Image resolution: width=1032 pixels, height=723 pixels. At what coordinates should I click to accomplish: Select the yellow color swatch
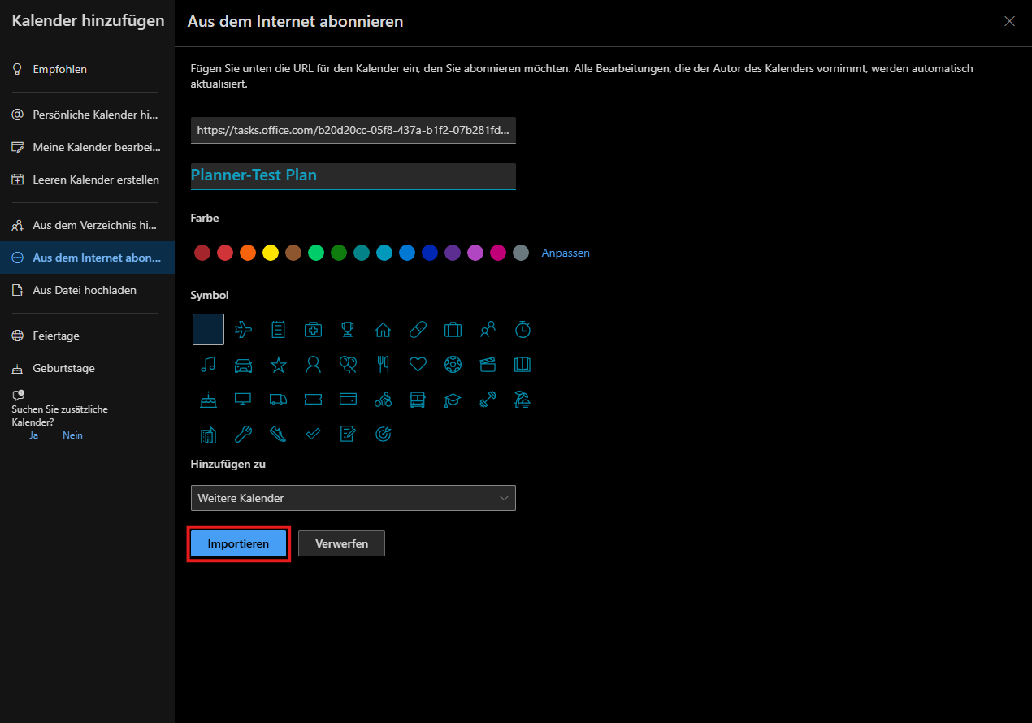(x=271, y=253)
